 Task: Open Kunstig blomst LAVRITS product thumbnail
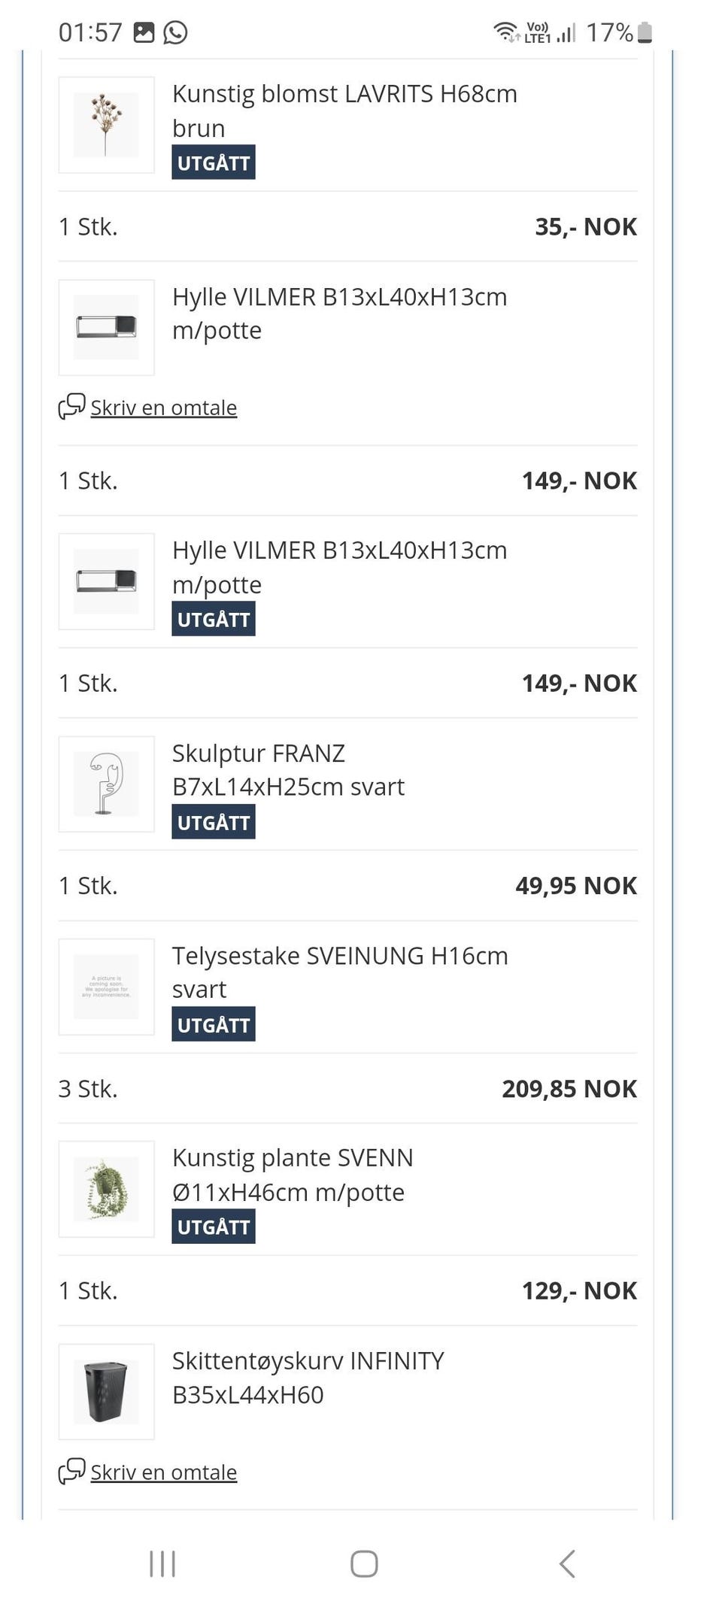click(x=106, y=125)
